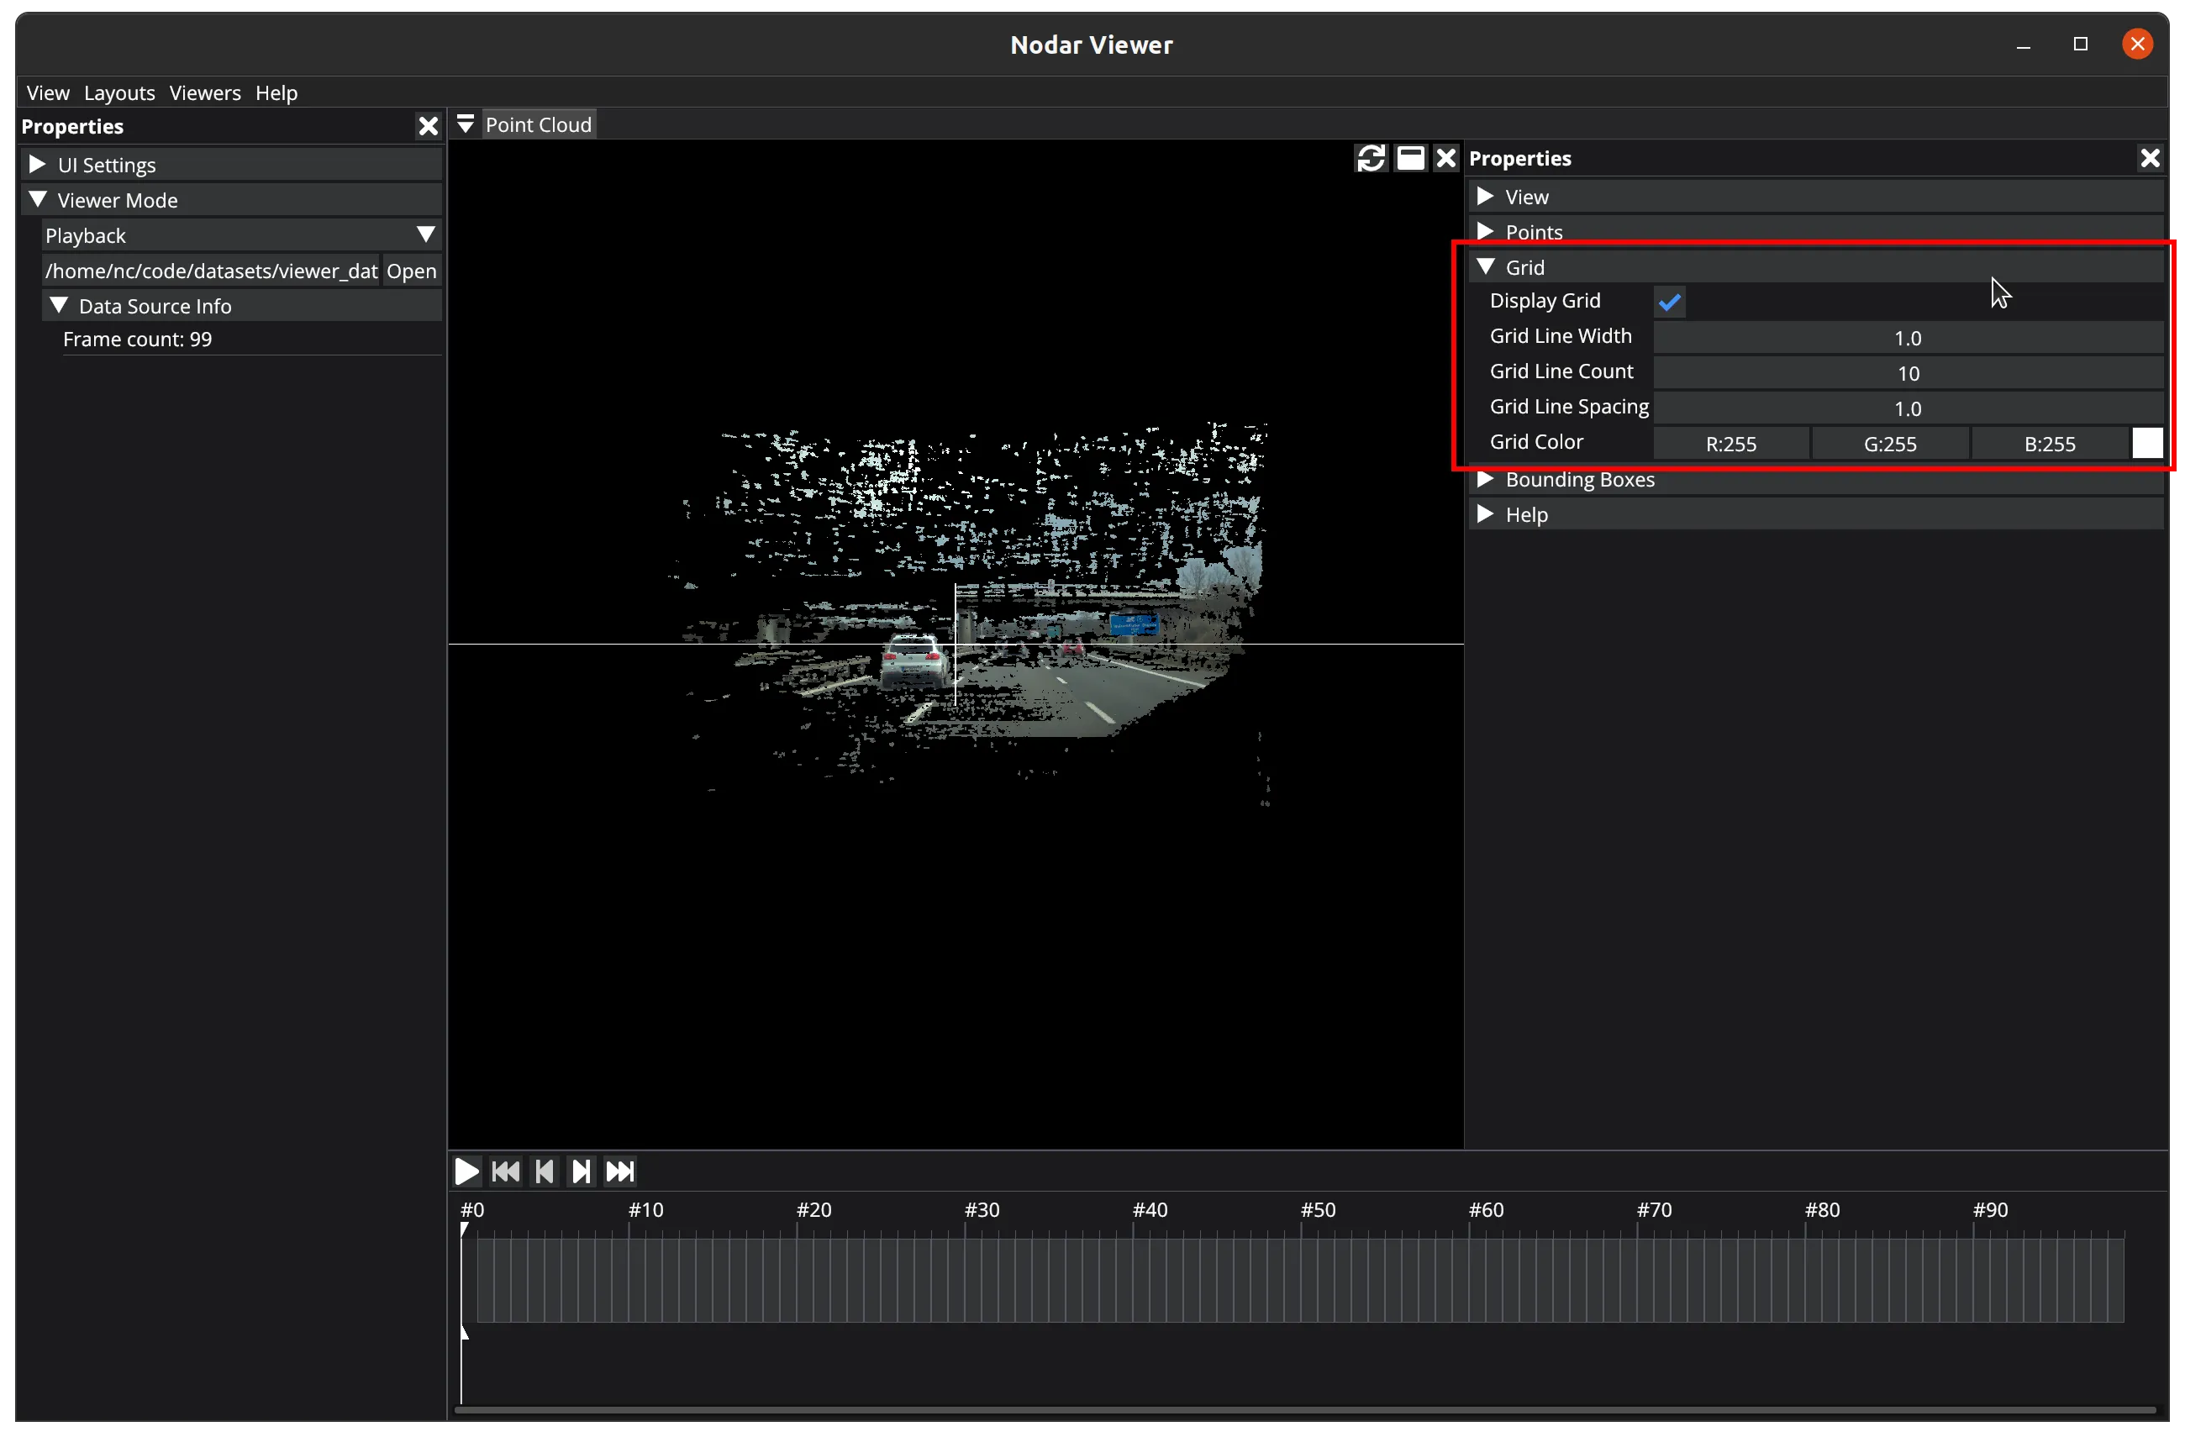
Task: Step forward one frame
Action: coord(582,1171)
